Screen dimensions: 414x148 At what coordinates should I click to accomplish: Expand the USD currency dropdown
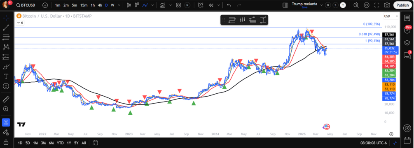tap(391, 16)
